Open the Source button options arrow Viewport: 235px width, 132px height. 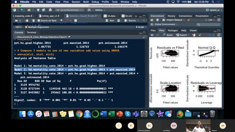(x=138, y=21)
